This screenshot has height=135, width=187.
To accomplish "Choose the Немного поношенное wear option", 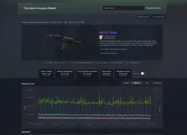I will click(x=65, y=74).
